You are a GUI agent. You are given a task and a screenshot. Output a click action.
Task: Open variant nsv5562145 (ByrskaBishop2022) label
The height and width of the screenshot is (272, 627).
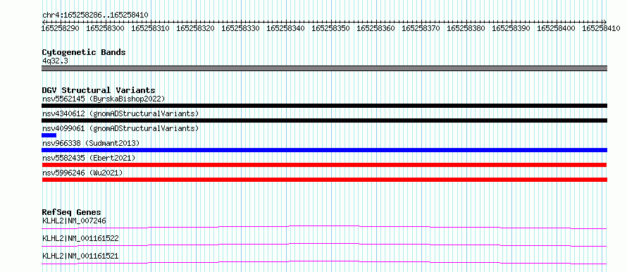(x=104, y=99)
